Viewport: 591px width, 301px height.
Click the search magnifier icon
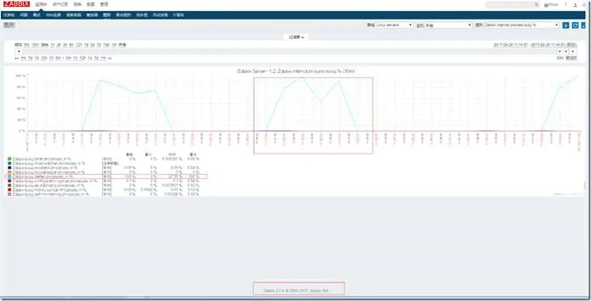click(x=537, y=5)
